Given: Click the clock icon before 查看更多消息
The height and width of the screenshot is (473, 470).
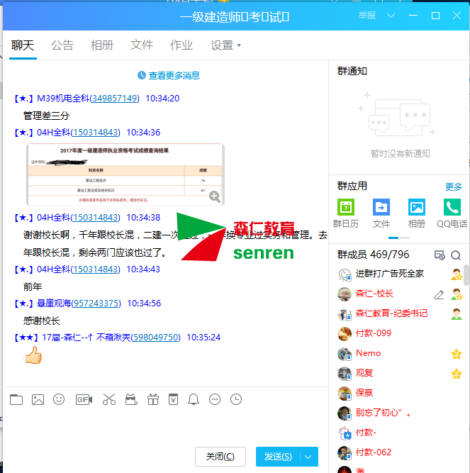Looking at the screenshot, I should click(141, 75).
